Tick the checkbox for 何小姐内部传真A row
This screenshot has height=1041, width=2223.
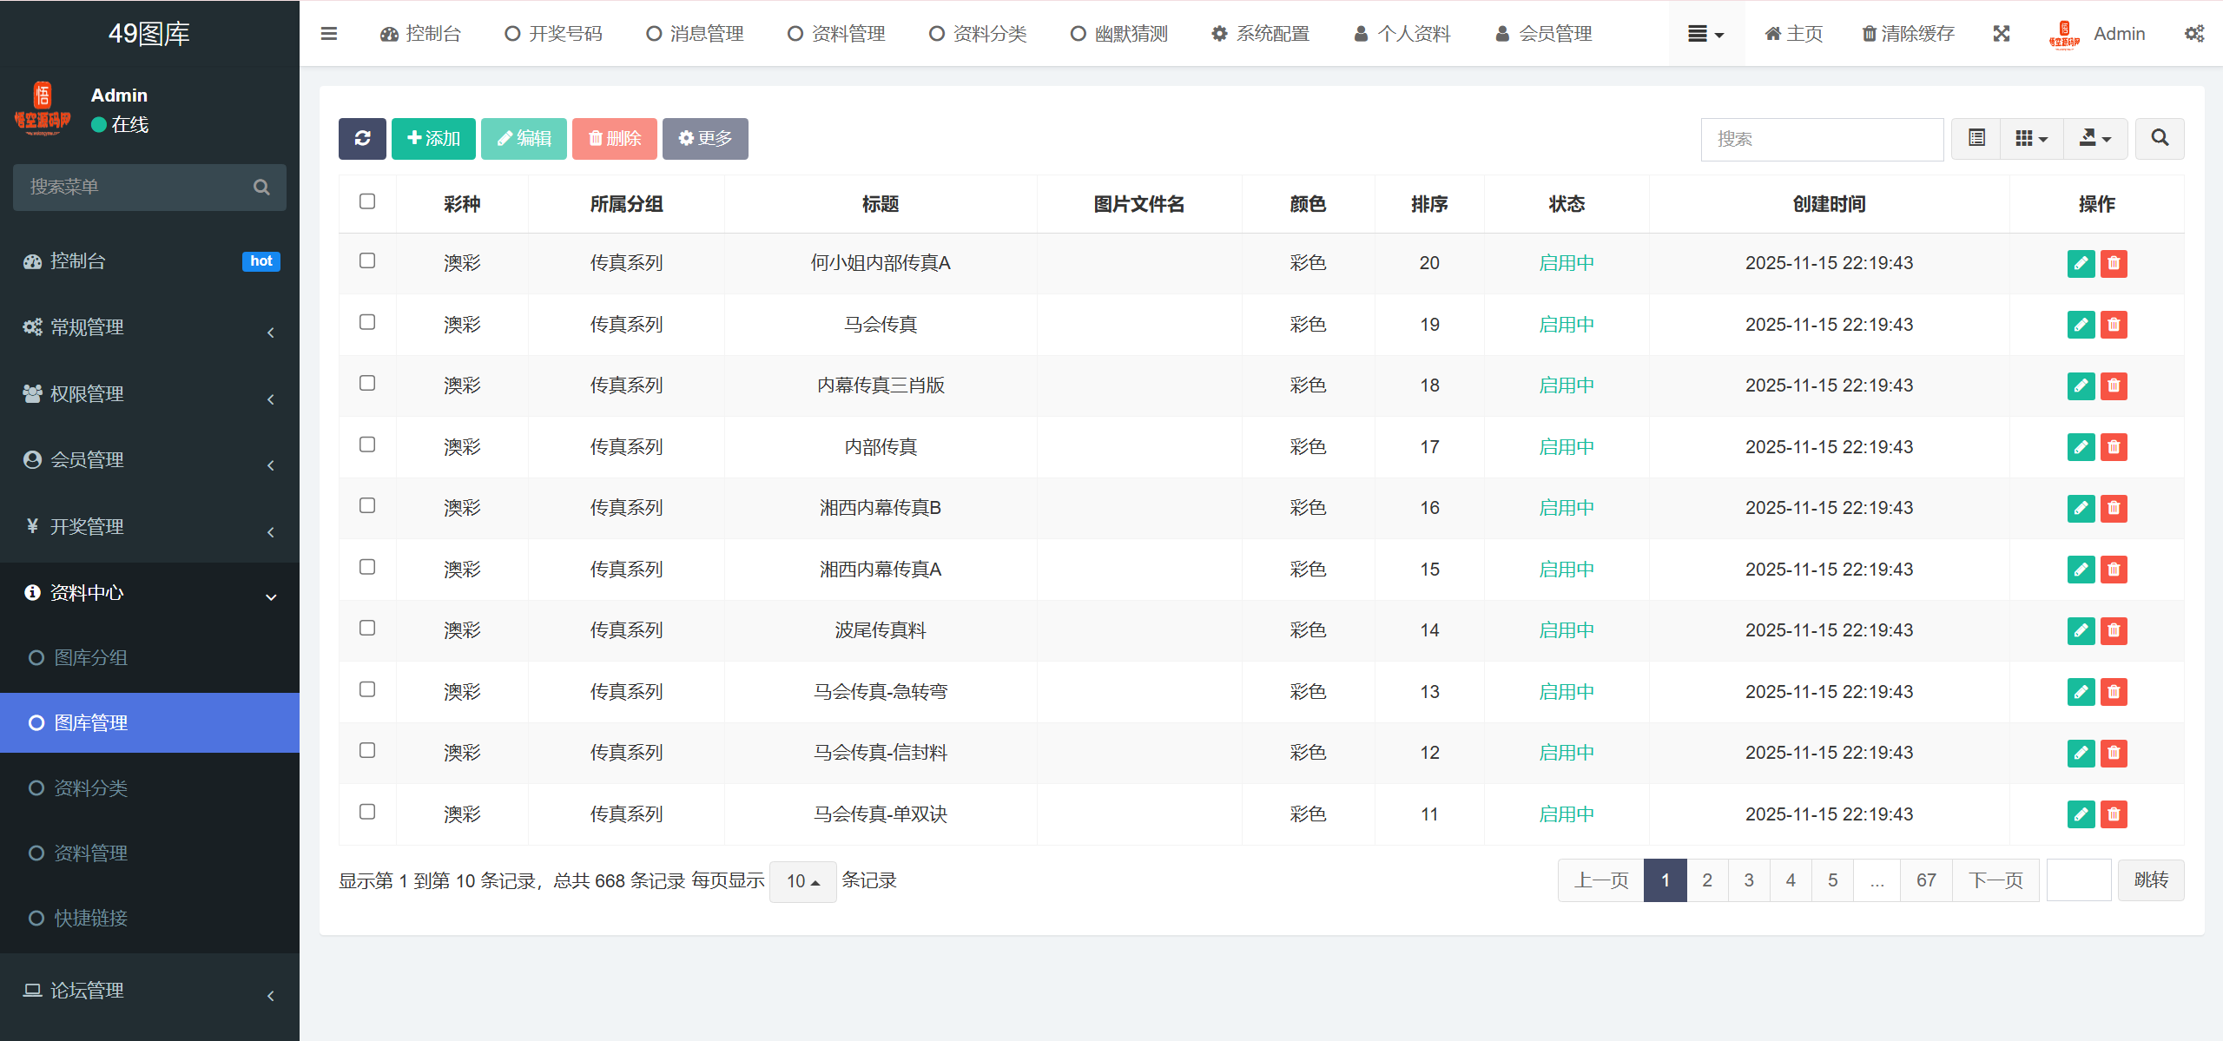[367, 261]
